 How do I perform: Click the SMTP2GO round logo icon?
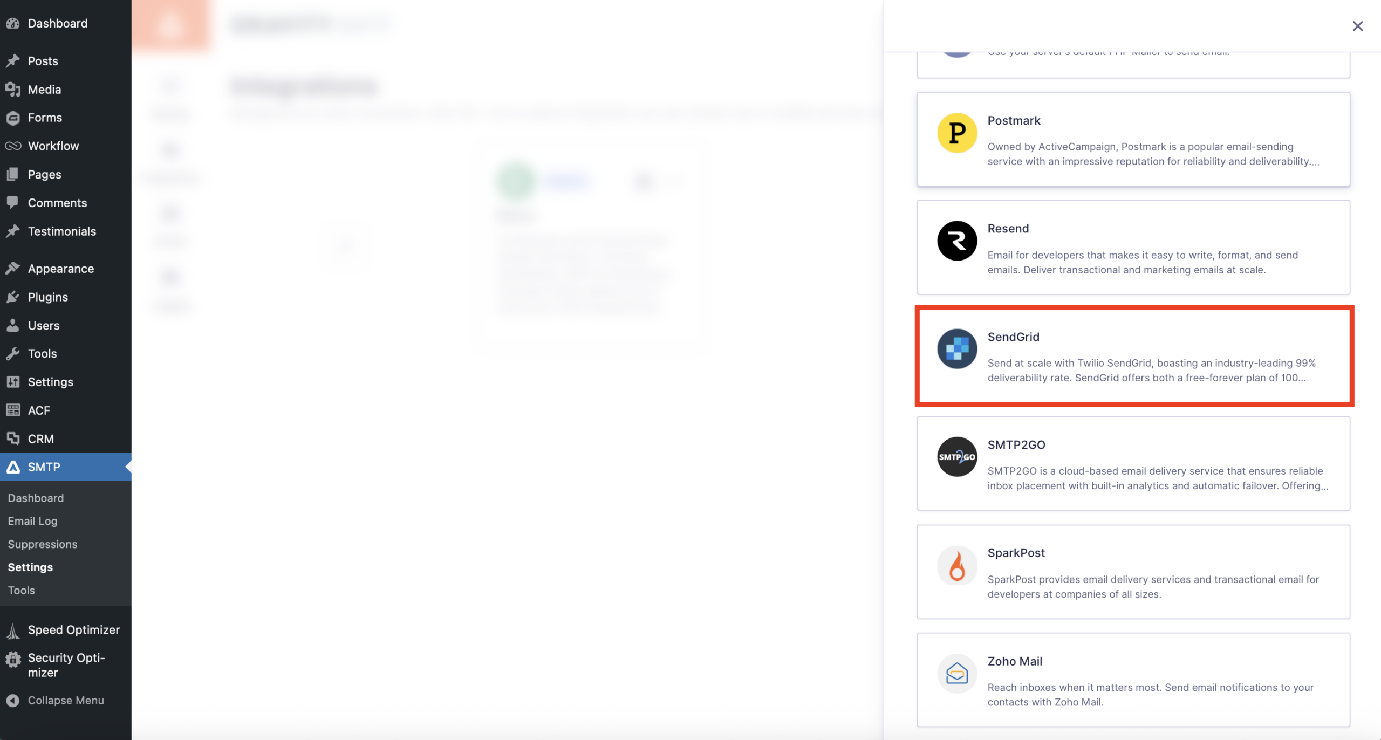[x=956, y=457]
